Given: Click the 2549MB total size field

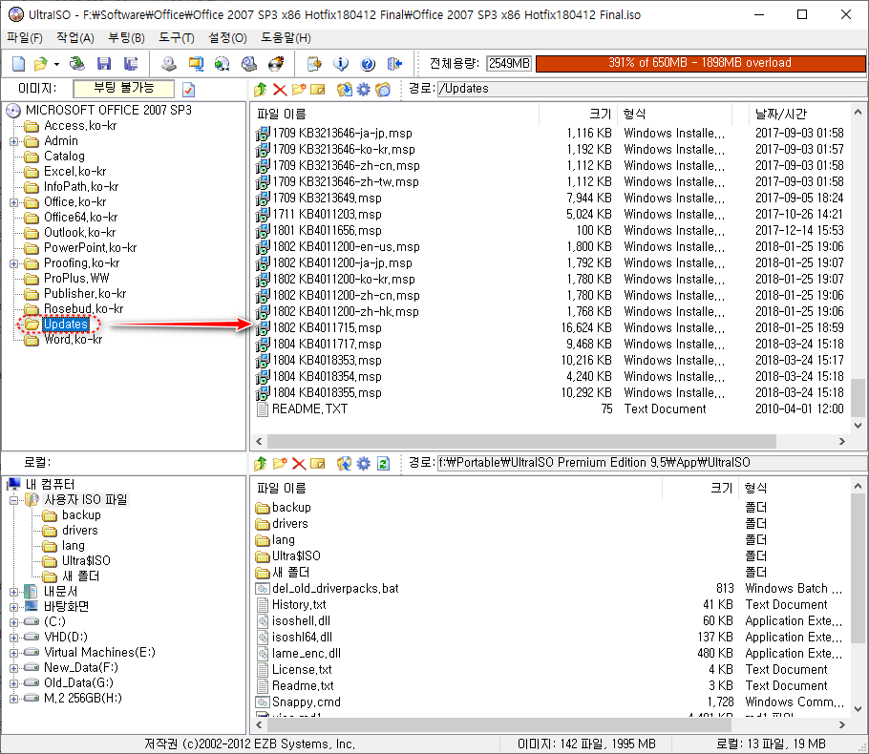Looking at the screenshot, I should click(x=509, y=64).
